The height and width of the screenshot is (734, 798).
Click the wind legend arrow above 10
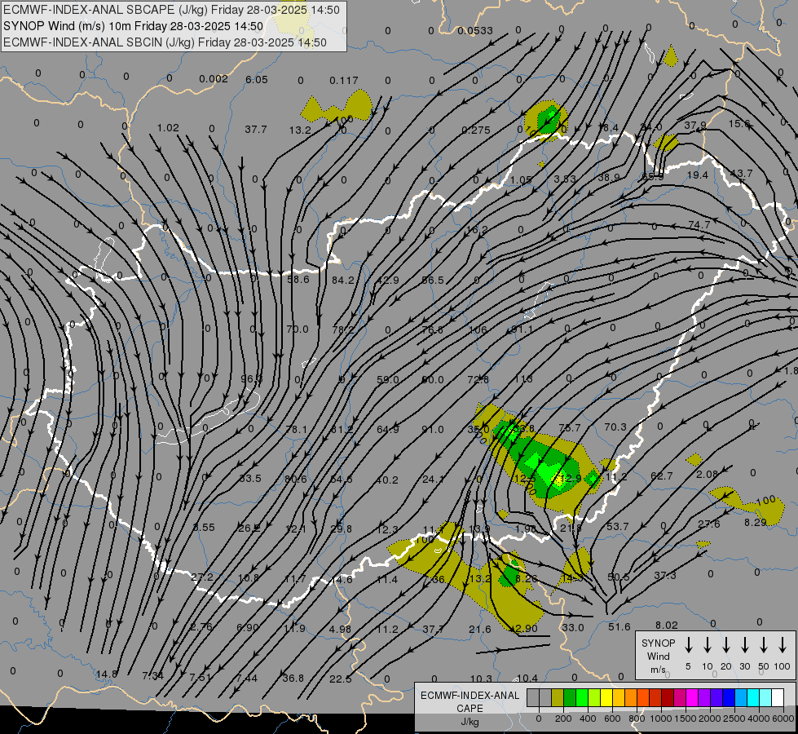coord(708,645)
